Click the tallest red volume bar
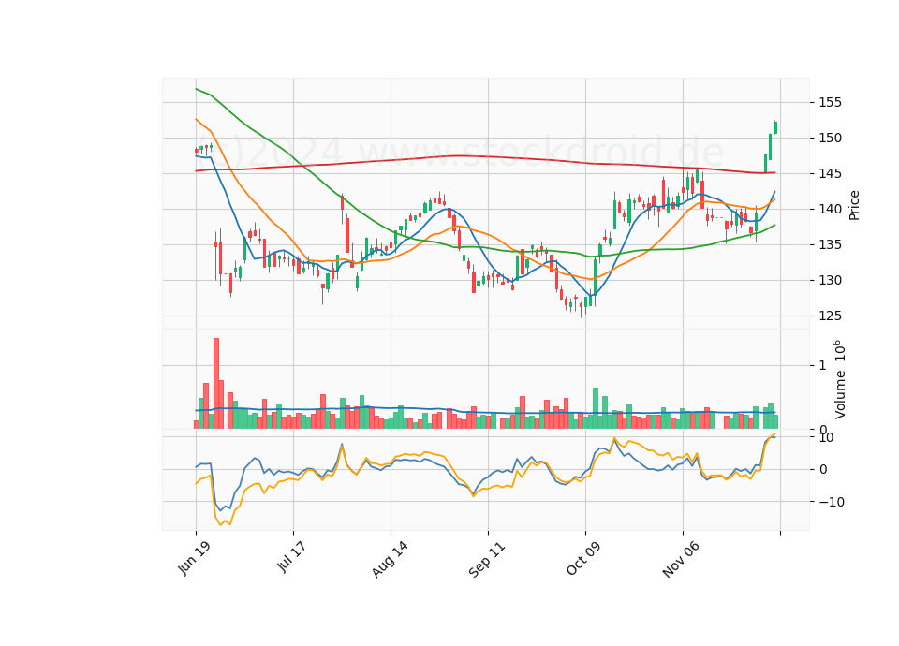The height and width of the screenshot is (646, 899). pos(216,384)
